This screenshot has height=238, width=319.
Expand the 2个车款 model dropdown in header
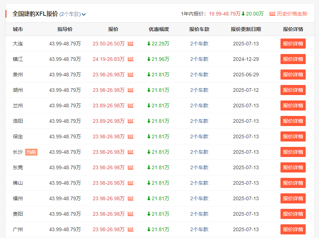tap(73, 14)
